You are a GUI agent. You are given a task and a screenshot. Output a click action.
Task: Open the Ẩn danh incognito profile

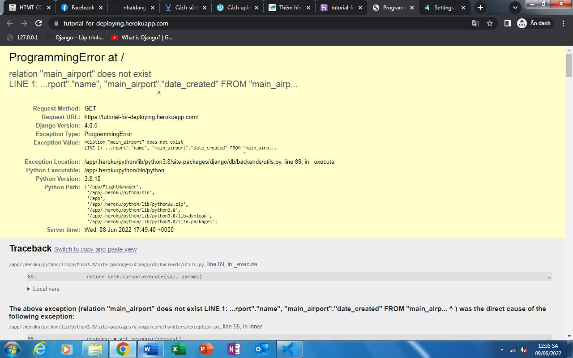tap(535, 23)
